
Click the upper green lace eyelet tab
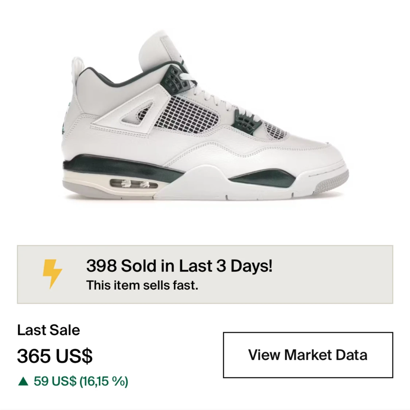coord(177,79)
